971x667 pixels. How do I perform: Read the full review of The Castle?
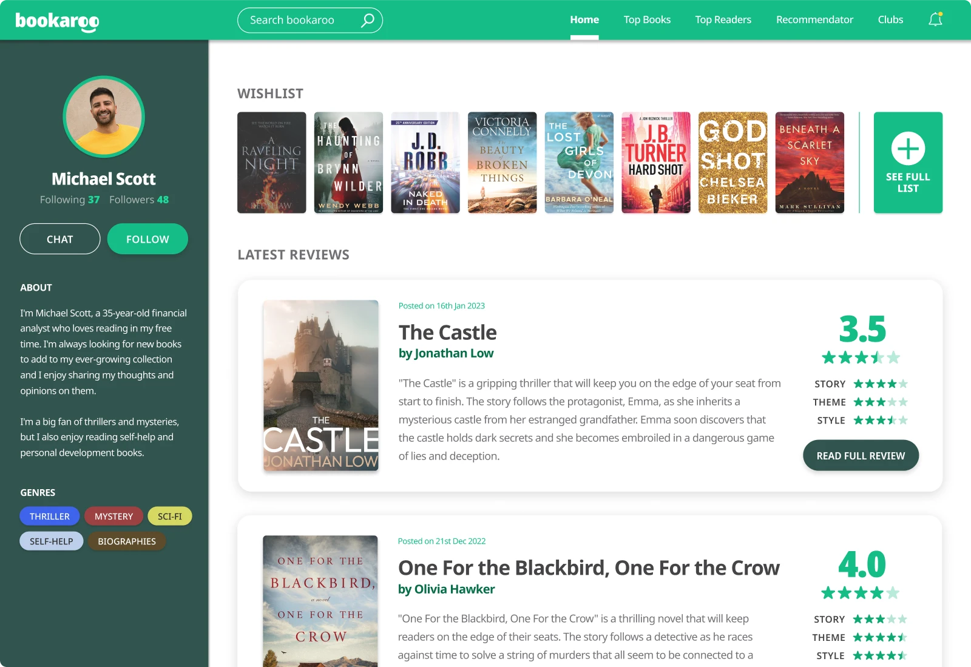(860, 455)
